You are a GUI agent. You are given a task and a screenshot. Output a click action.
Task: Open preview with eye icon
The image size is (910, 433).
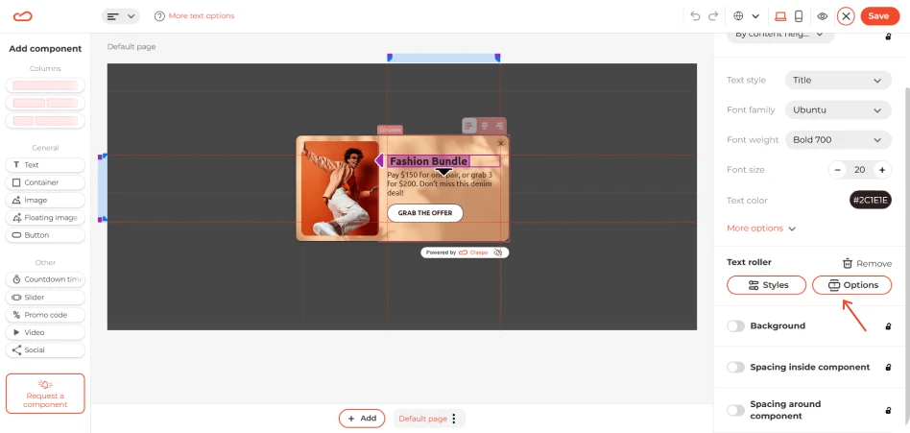[x=823, y=16]
